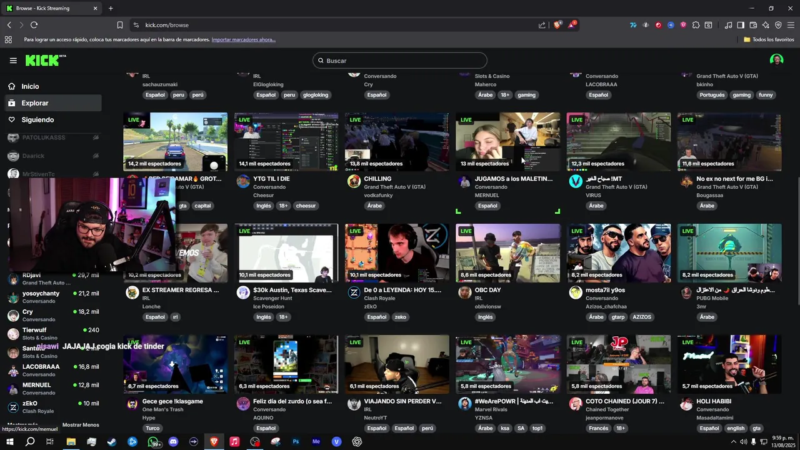
Task: Click the OBC DAY stream title
Action: point(488,290)
